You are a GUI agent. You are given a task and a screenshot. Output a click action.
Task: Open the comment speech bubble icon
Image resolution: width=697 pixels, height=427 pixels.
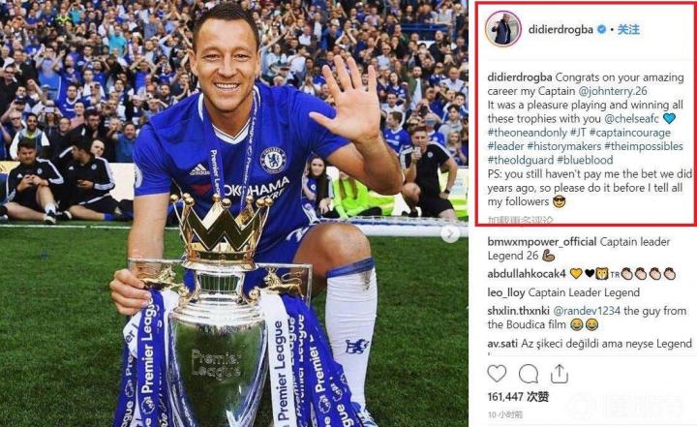529,374
